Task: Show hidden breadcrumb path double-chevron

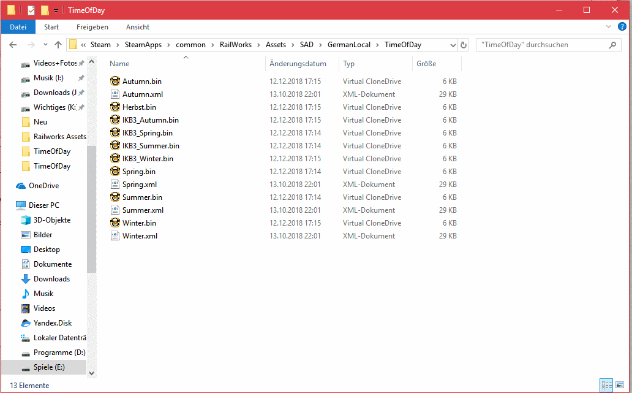Action: [x=83, y=45]
